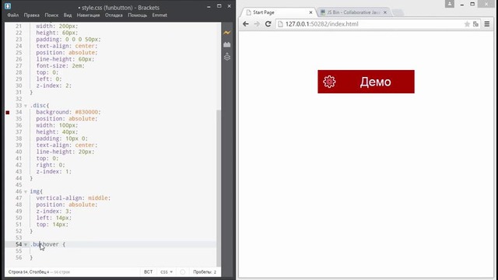
Task: Open the Помощь menu
Action: click(138, 15)
